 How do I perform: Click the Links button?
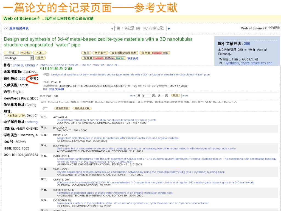click(26, 52)
